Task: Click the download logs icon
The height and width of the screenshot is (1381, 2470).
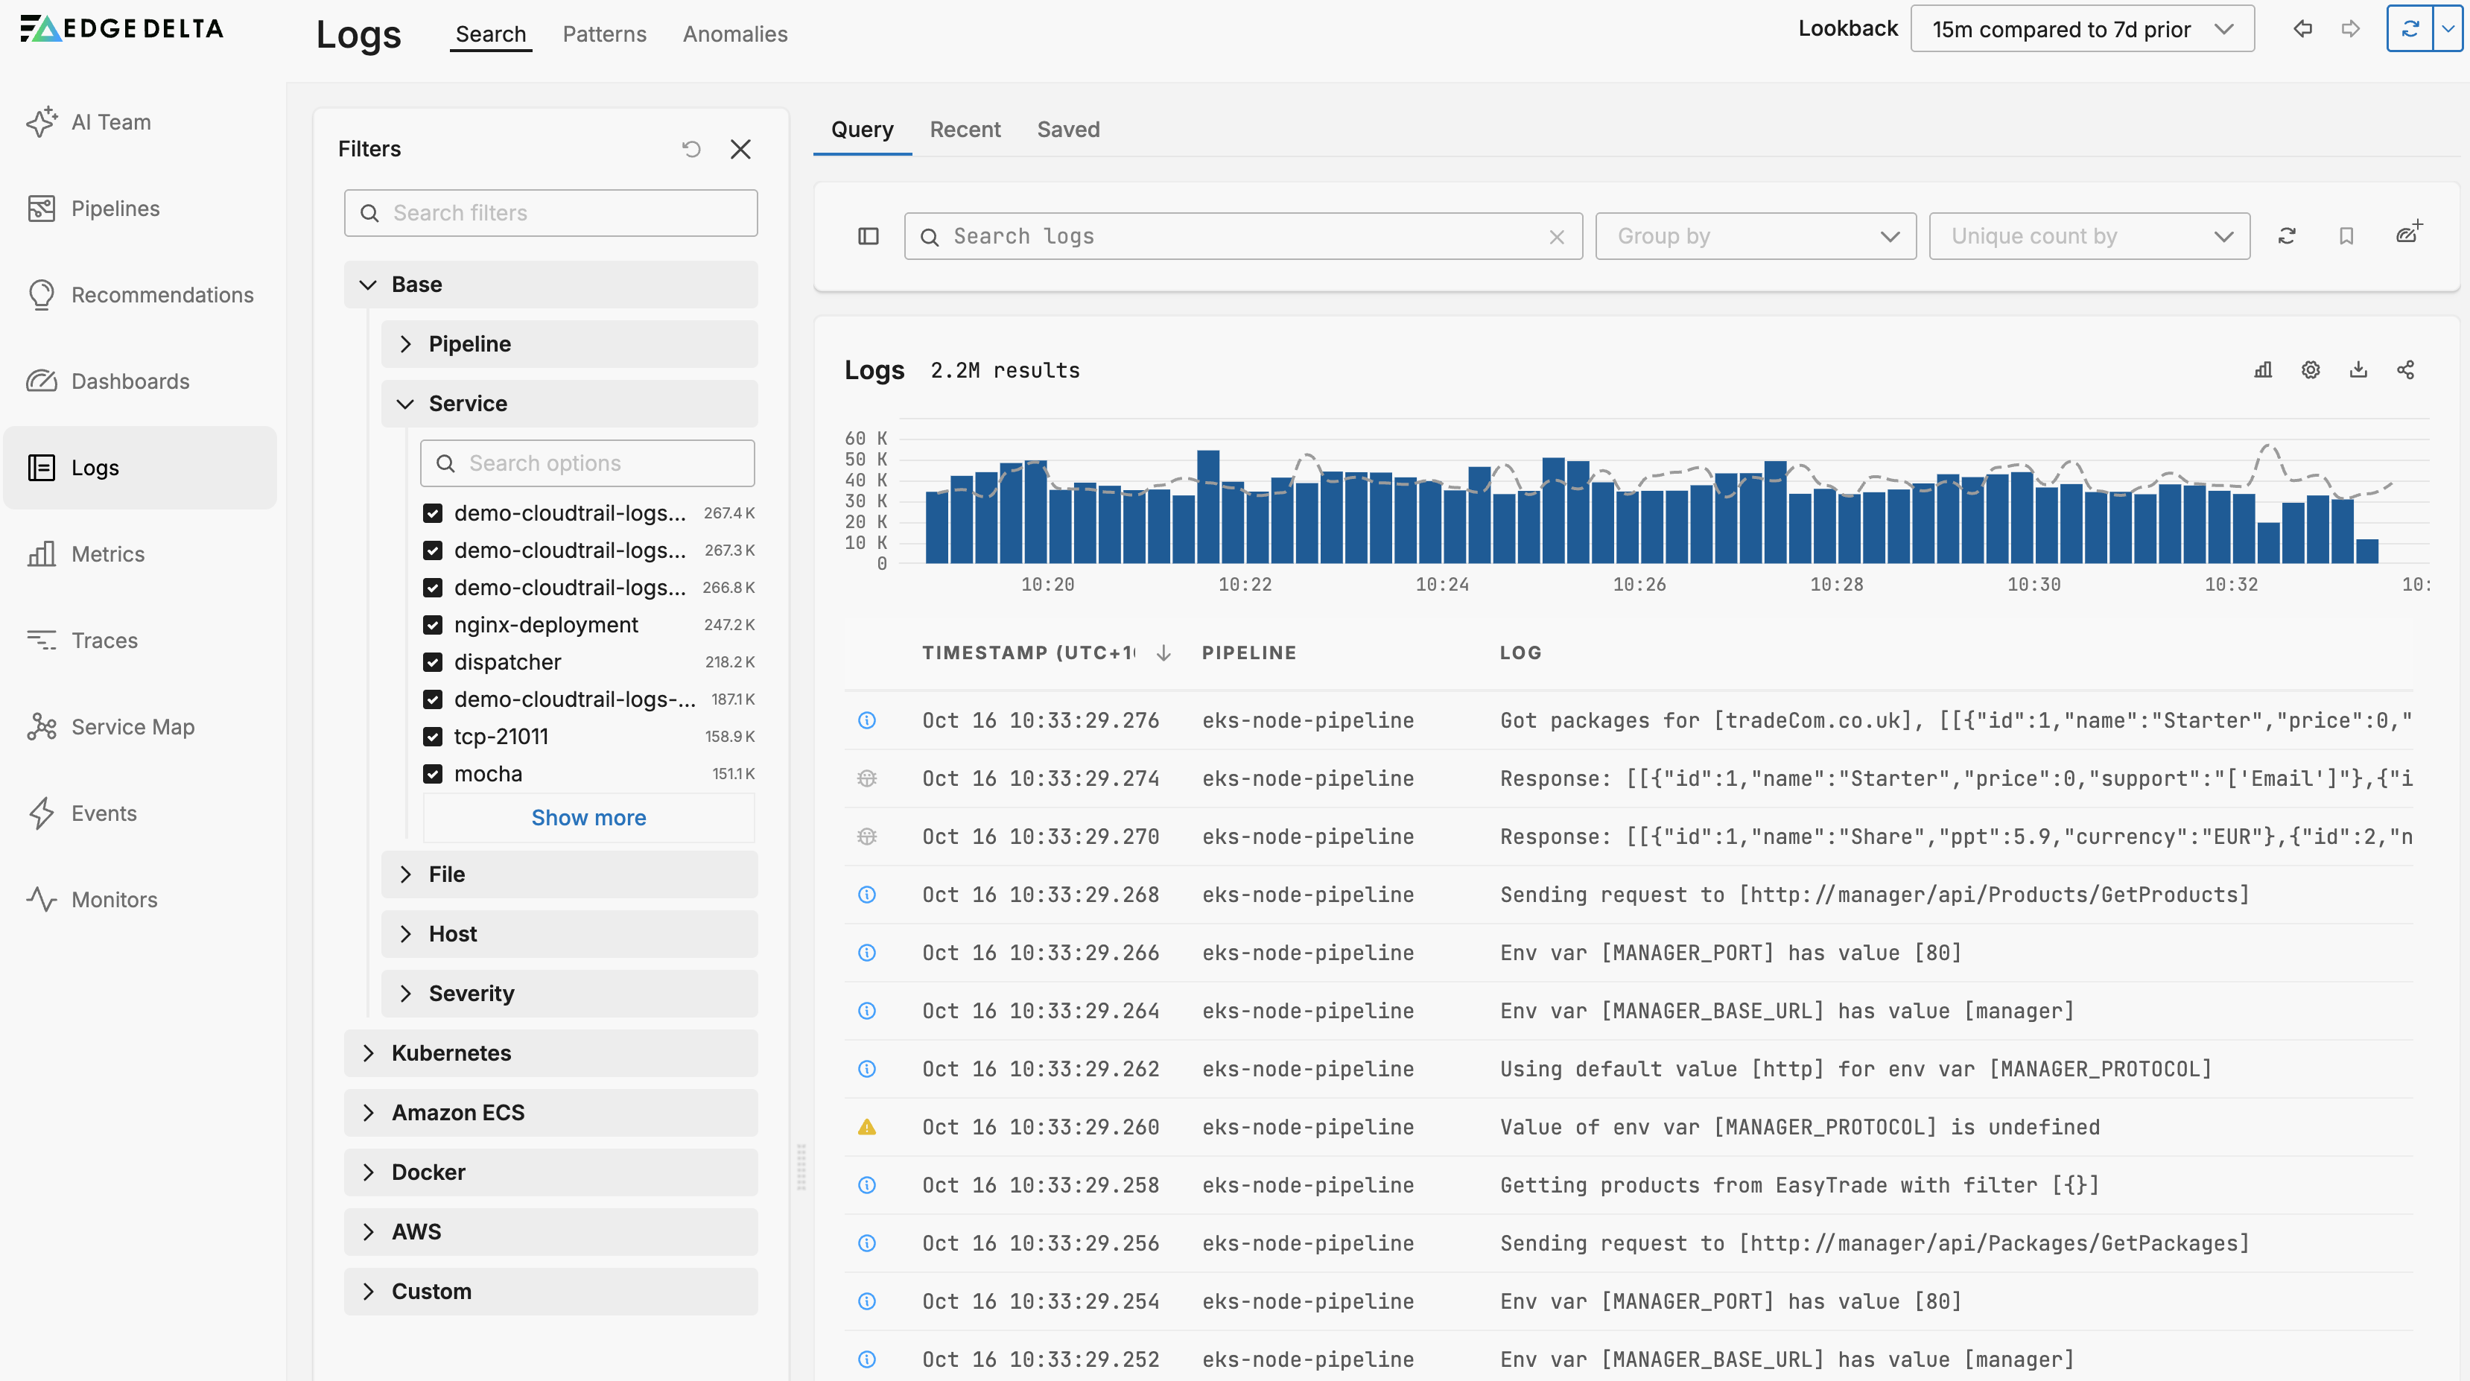Action: click(x=2358, y=370)
